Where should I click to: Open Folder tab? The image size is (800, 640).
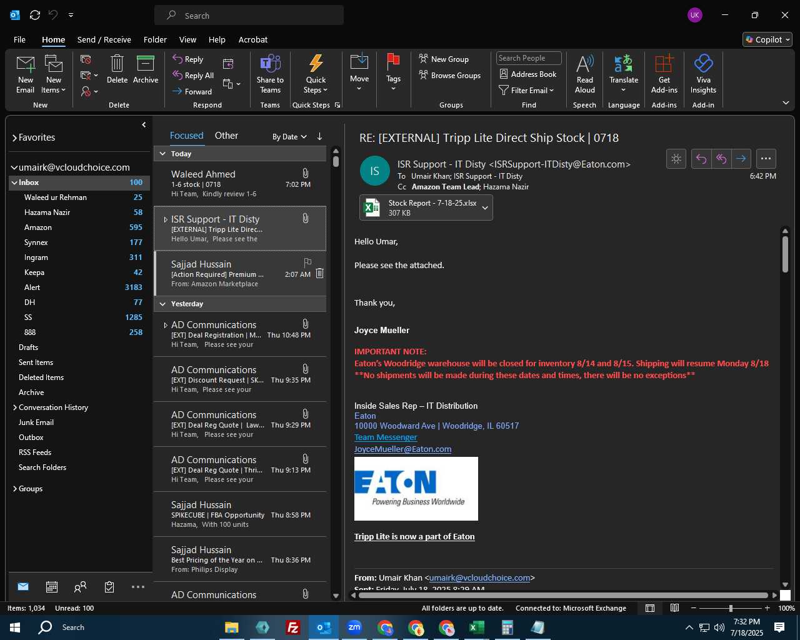coord(155,39)
